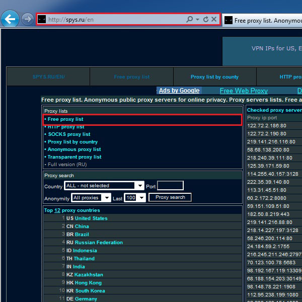Open the Indonesia proxy link

pos(85,251)
